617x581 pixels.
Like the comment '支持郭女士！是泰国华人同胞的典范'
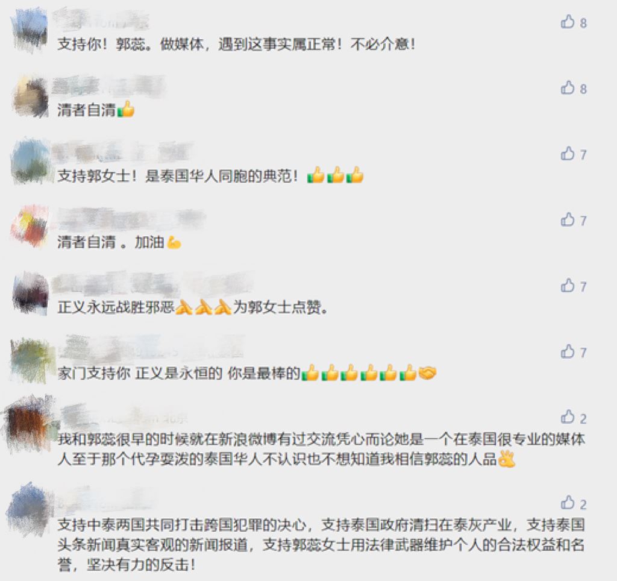pos(568,154)
